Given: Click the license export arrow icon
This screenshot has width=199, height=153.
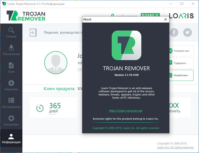Looking at the screenshot, I should tap(33, 33).
